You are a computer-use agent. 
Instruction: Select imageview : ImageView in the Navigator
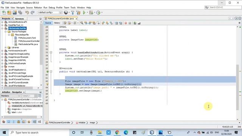click(x=22, y=109)
